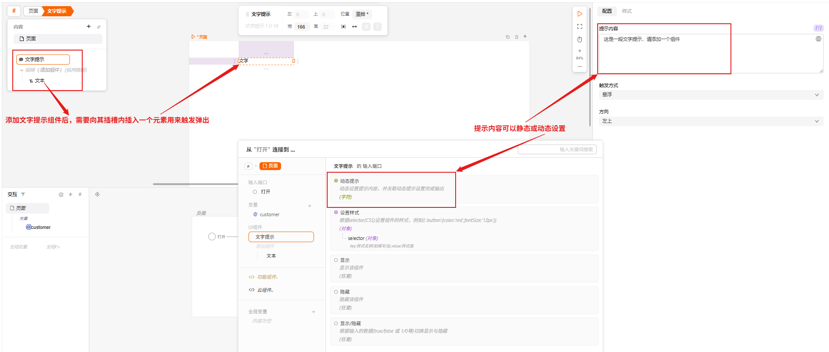Click the fullscreen canvas icon
This screenshot has width=829, height=352.
tap(580, 27)
